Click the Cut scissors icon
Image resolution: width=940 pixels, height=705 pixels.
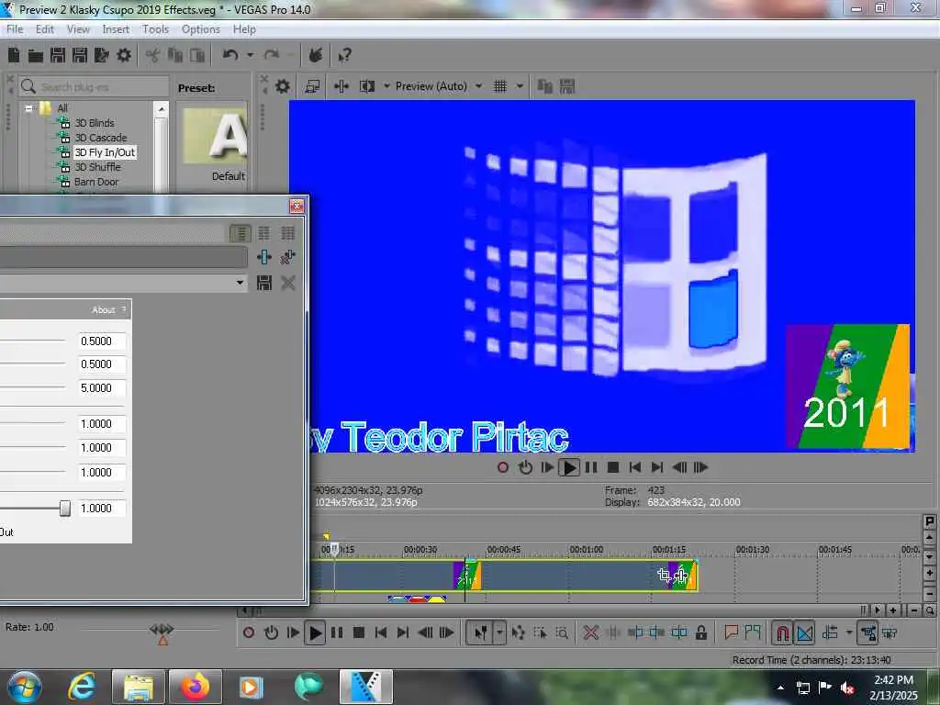pyautogui.click(x=153, y=56)
